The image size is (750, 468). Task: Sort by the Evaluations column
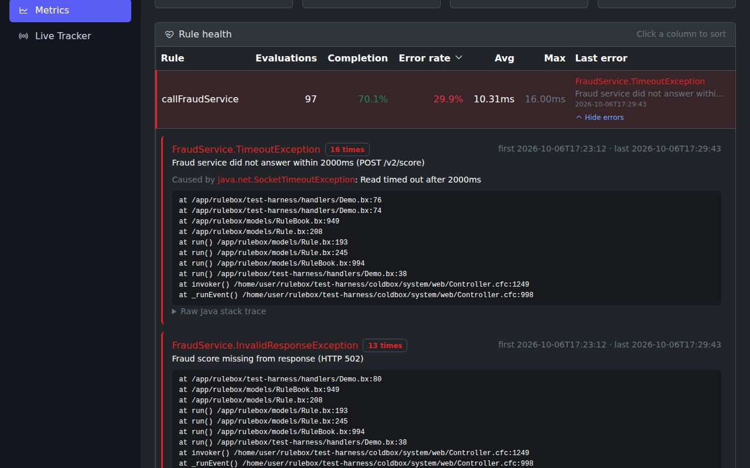pyautogui.click(x=286, y=58)
